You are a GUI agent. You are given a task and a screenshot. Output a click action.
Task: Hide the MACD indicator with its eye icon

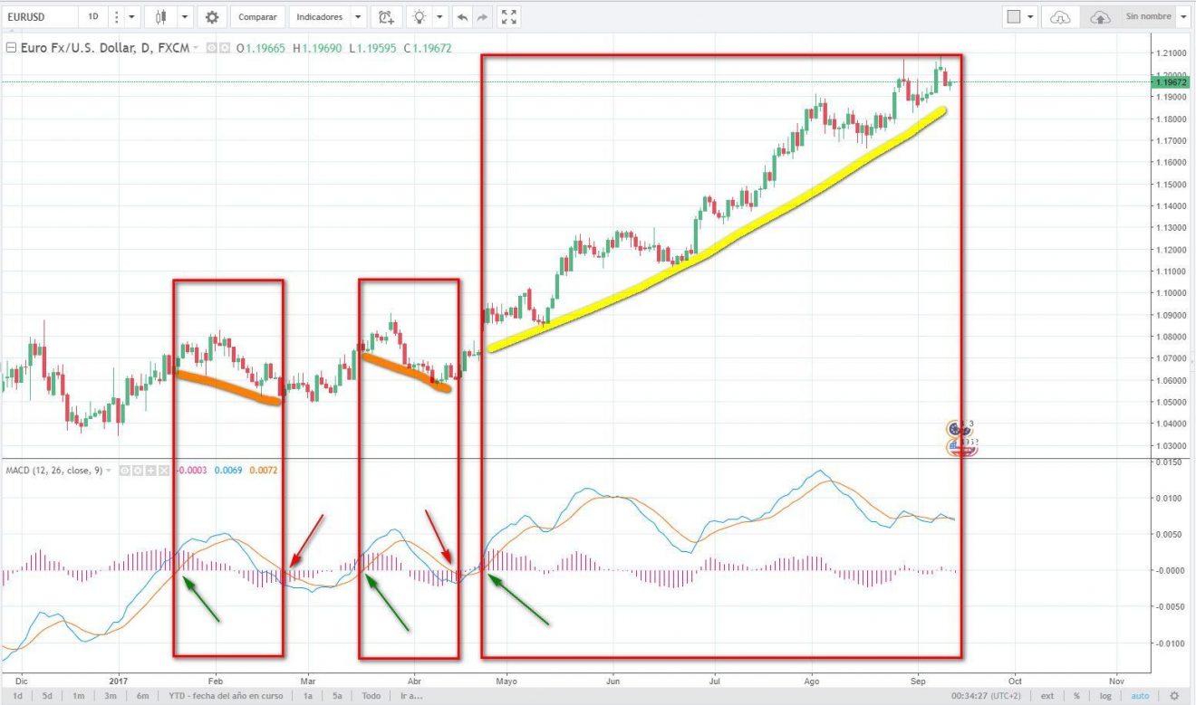click(124, 470)
